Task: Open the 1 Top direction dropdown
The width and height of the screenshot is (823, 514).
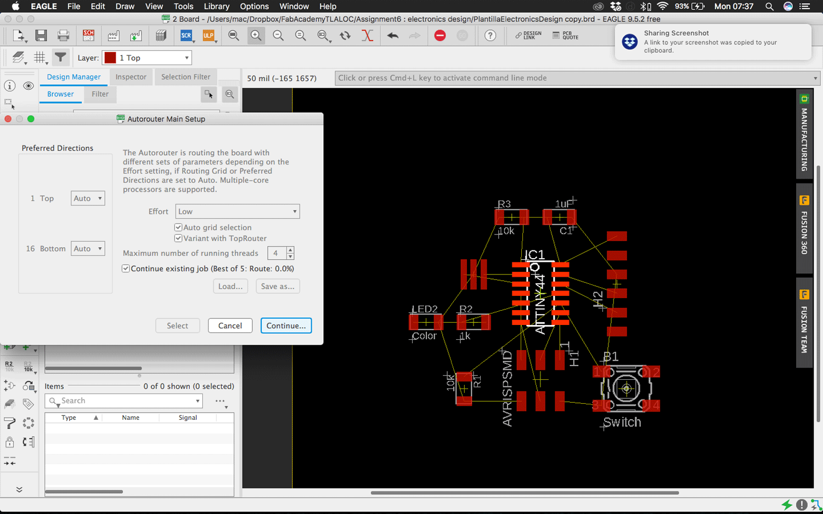Action: [88, 198]
